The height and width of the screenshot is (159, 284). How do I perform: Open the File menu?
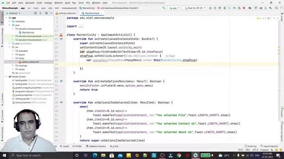[8, 3]
